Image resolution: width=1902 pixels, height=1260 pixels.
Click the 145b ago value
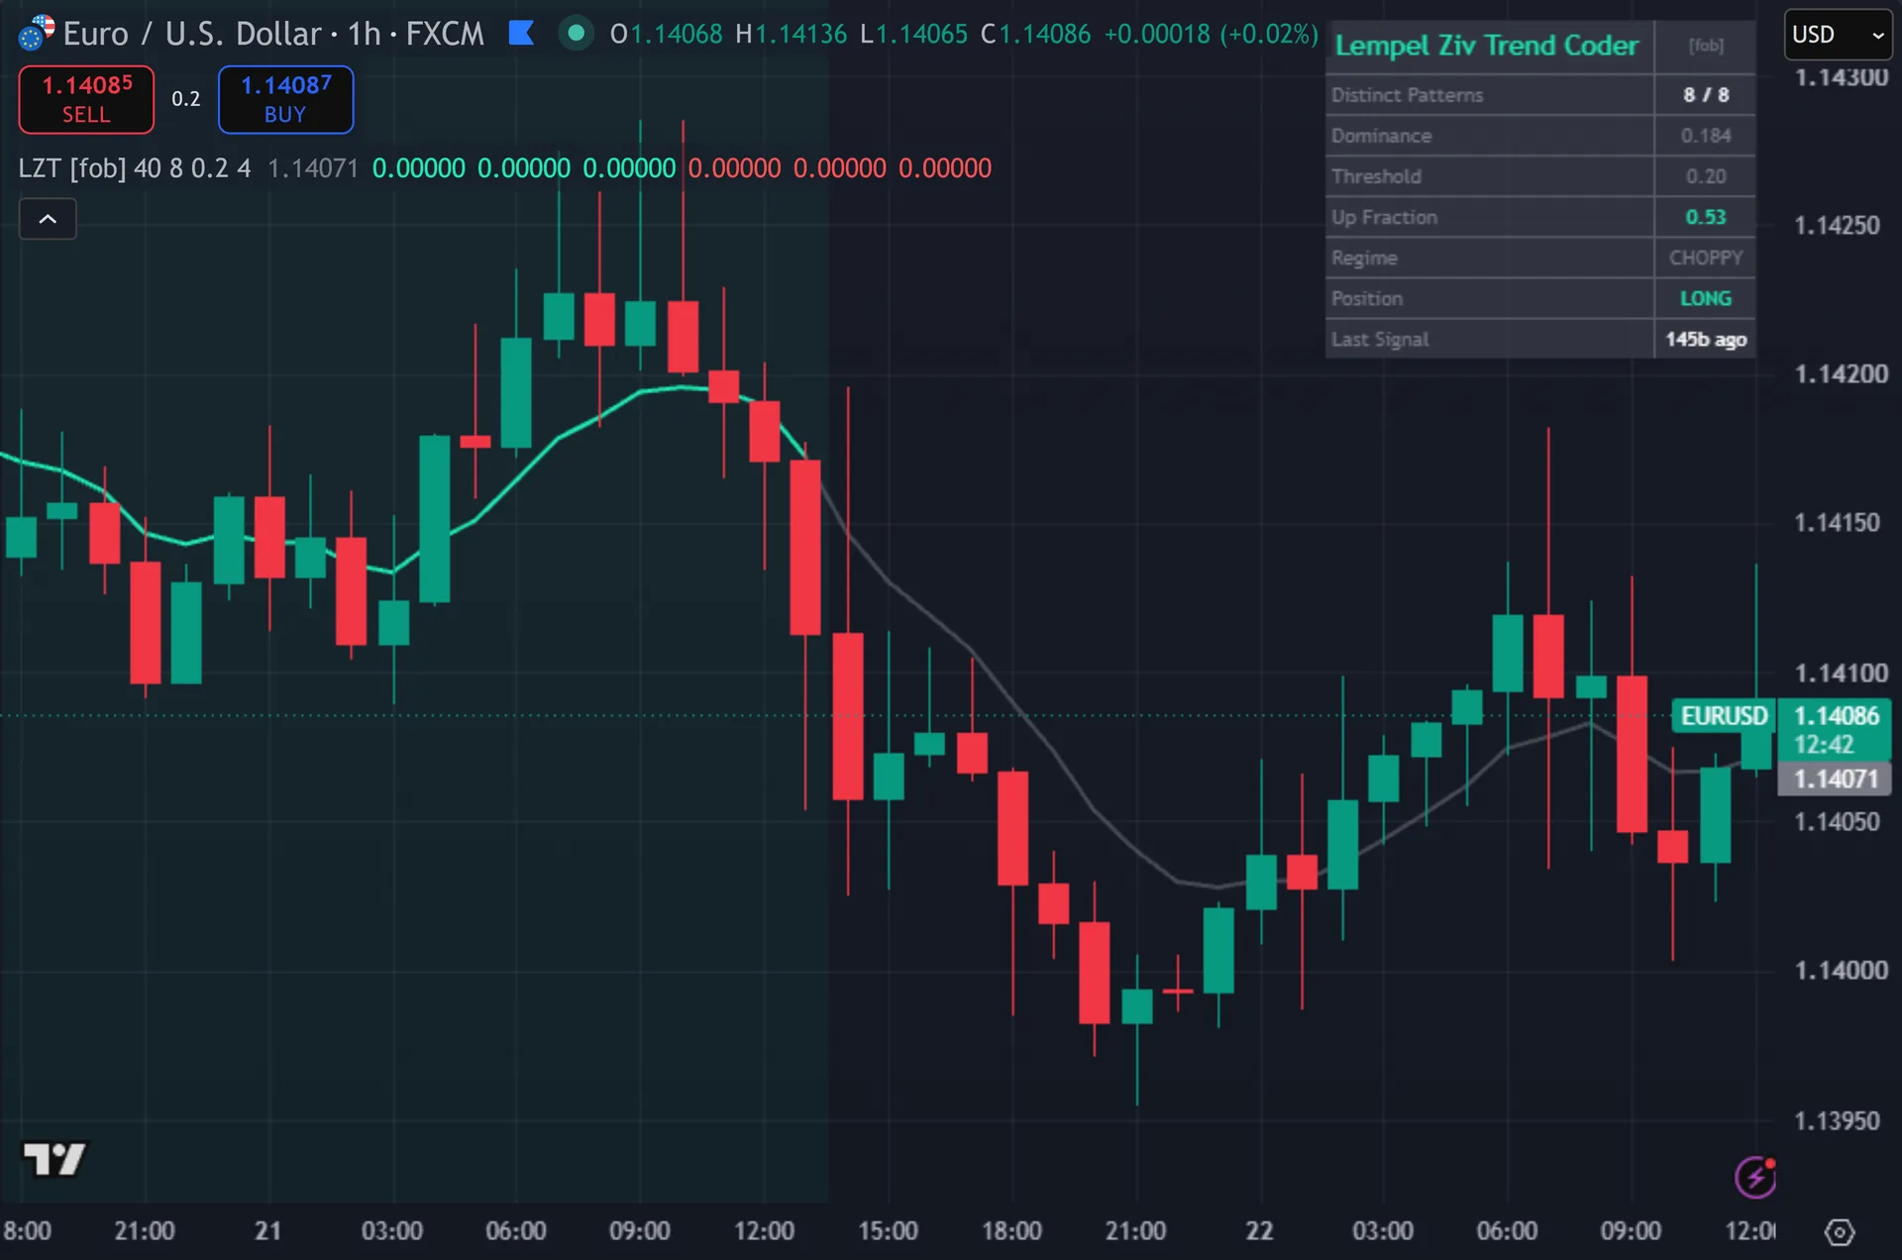click(x=1706, y=339)
